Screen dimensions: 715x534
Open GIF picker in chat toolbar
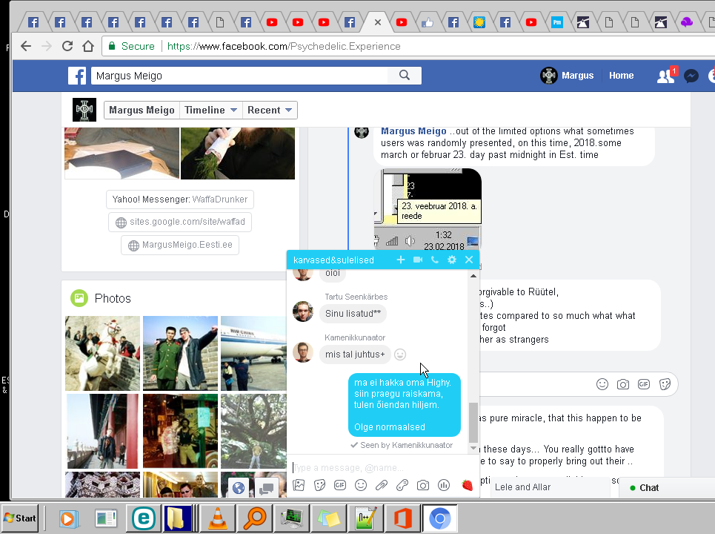(340, 485)
